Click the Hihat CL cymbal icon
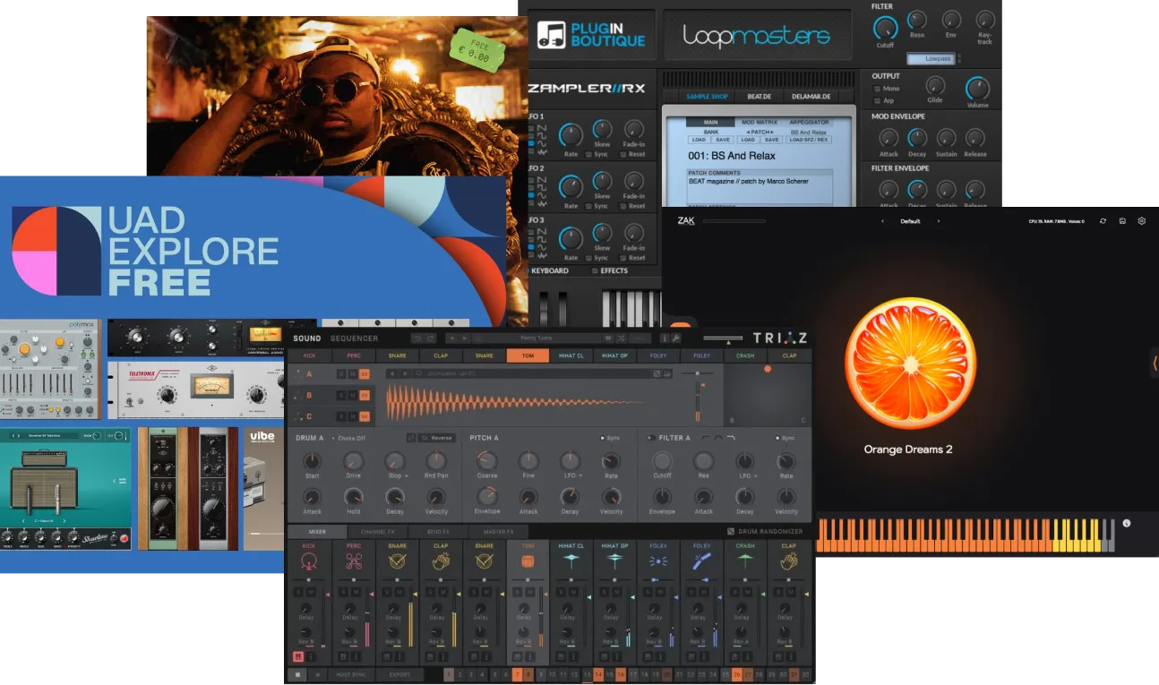Viewport: 1159px width, 685px height. pyautogui.click(x=571, y=560)
